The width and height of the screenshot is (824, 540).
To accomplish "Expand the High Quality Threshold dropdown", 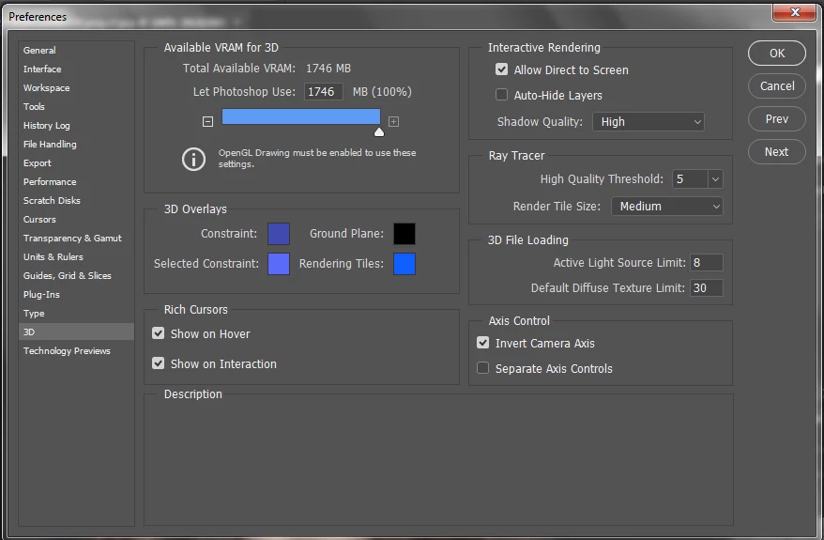I will click(x=715, y=179).
